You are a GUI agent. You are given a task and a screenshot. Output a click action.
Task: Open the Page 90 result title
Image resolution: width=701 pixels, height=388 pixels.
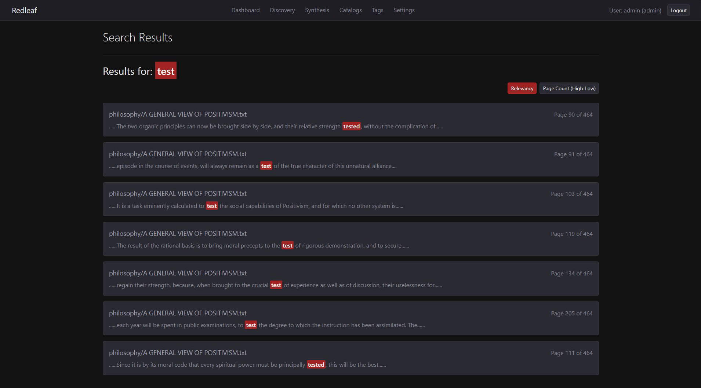coord(178,114)
